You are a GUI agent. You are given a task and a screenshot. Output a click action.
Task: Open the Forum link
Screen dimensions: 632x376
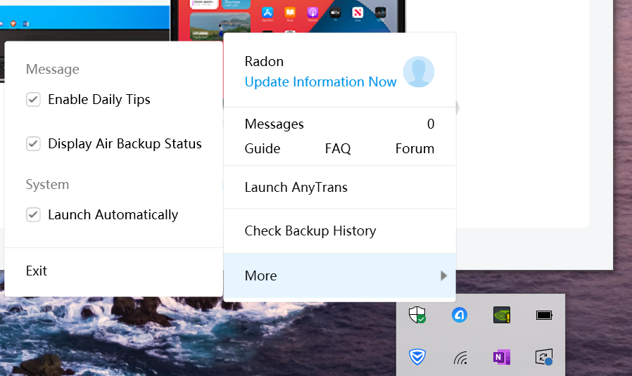[415, 148]
